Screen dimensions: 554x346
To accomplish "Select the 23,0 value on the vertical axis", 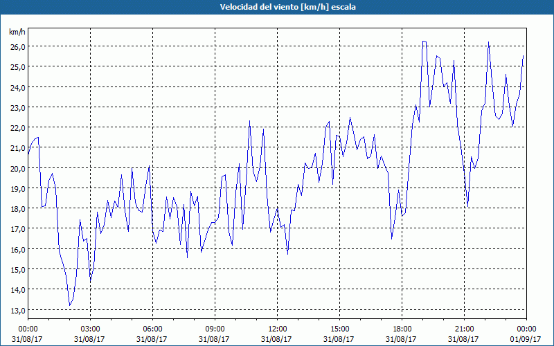I will 17,108.
